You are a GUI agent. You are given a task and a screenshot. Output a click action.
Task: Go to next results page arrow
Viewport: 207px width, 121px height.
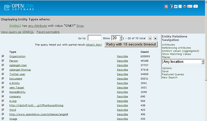click(x=156, y=38)
